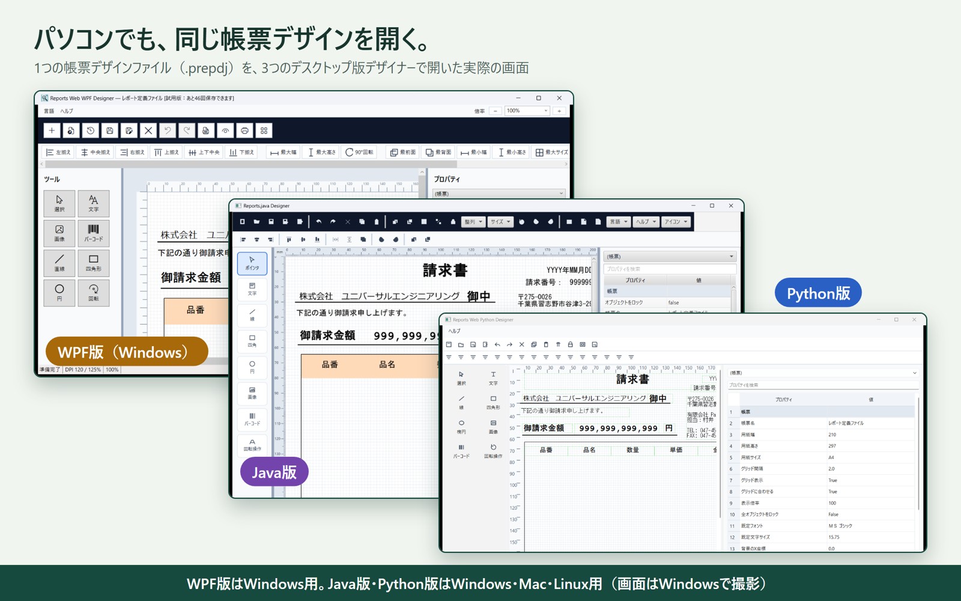Choose the 画像 image tool in WPF Designer
The height and width of the screenshot is (601, 961).
point(59,233)
